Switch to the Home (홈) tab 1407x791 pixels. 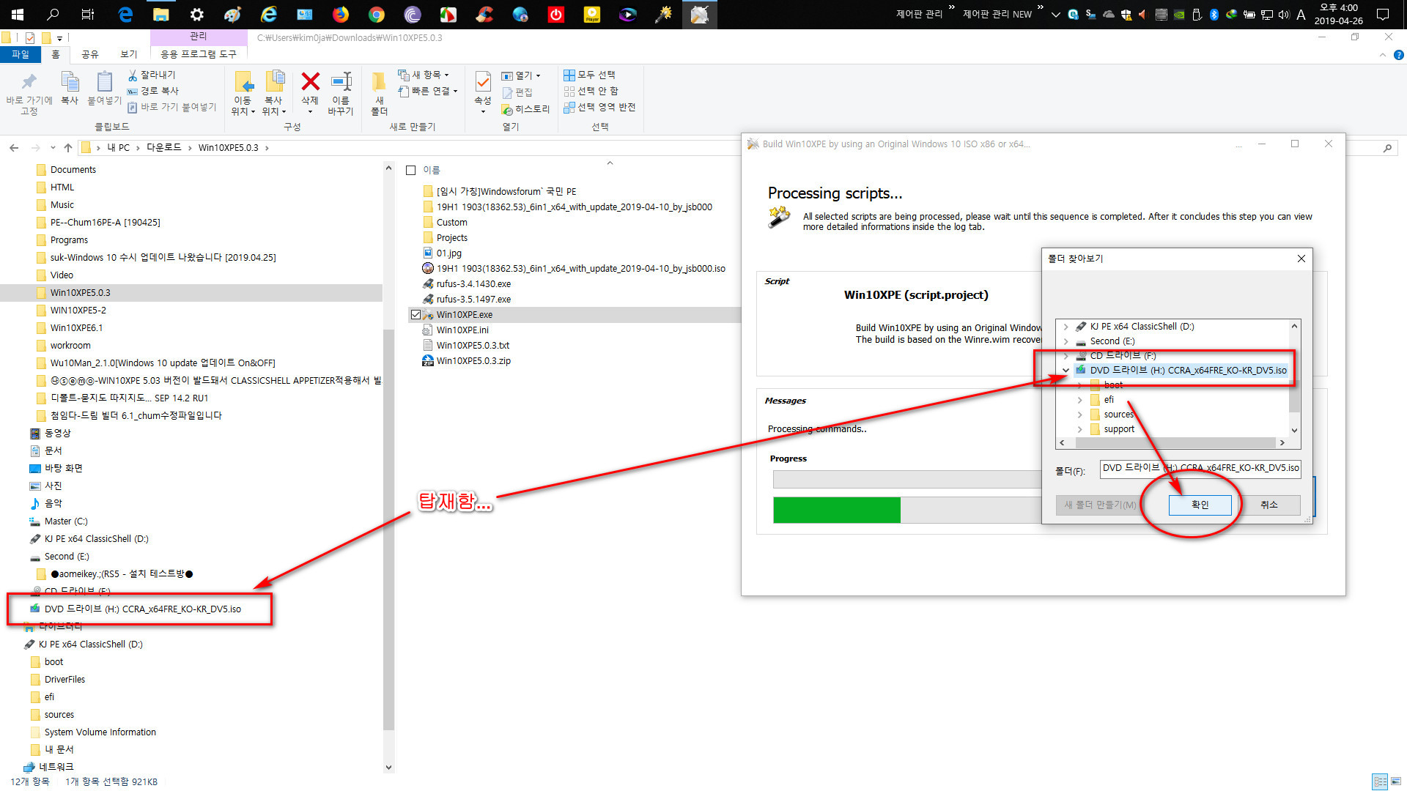(x=55, y=54)
